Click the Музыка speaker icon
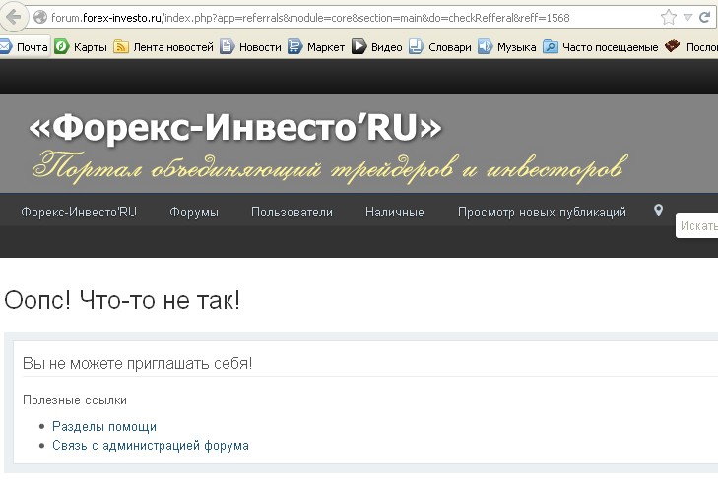The height and width of the screenshot is (492, 718). tap(485, 46)
